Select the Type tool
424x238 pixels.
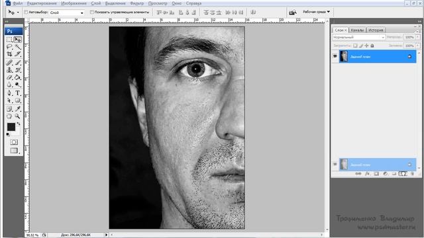coord(18,93)
